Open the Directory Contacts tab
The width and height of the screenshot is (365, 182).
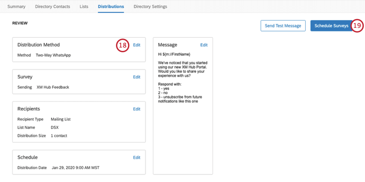[53, 6]
